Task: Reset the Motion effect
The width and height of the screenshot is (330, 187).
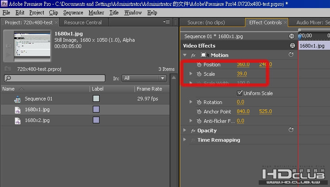Action: pyautogui.click(x=291, y=54)
